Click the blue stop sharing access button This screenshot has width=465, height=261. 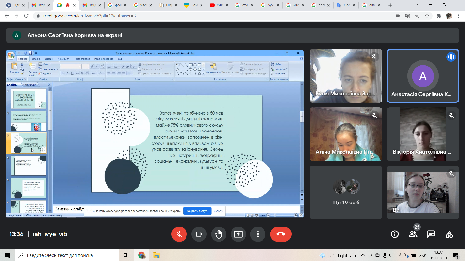(x=197, y=211)
